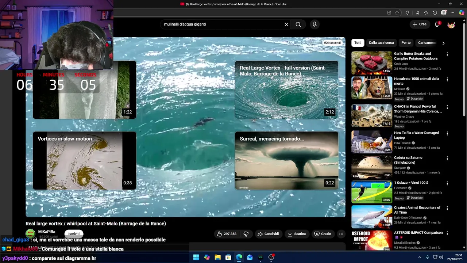Show hidden tray icons chevron
This screenshot has height=263, width=467.
pos(420,257)
